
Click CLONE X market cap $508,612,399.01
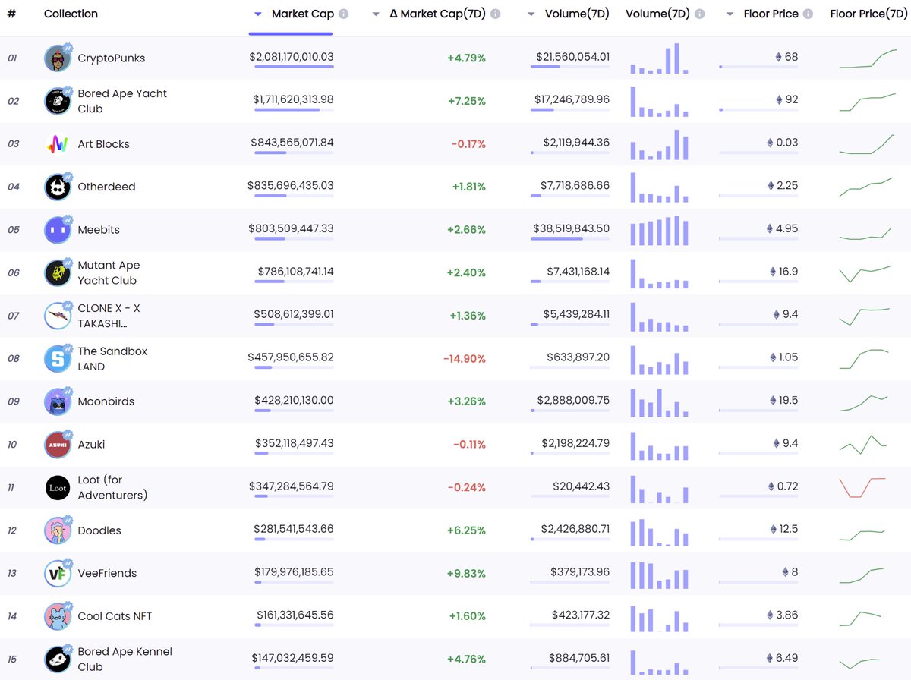[x=294, y=314]
